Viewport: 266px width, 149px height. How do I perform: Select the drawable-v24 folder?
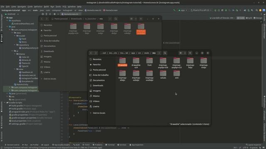[136, 63]
